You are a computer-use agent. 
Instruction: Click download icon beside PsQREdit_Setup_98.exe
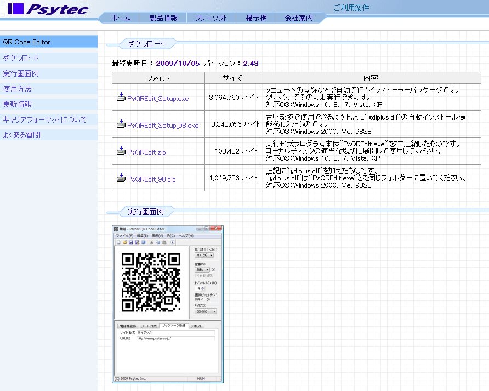pos(121,124)
